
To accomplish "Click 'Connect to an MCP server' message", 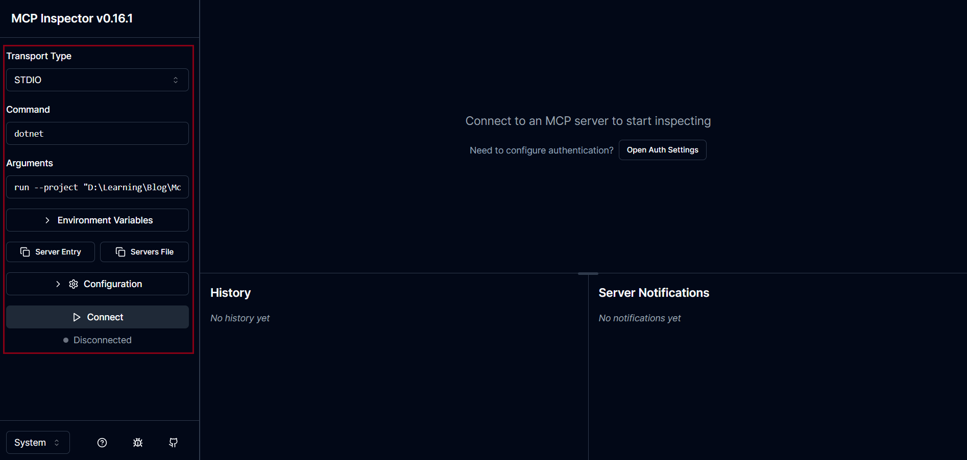I will 588,121.
